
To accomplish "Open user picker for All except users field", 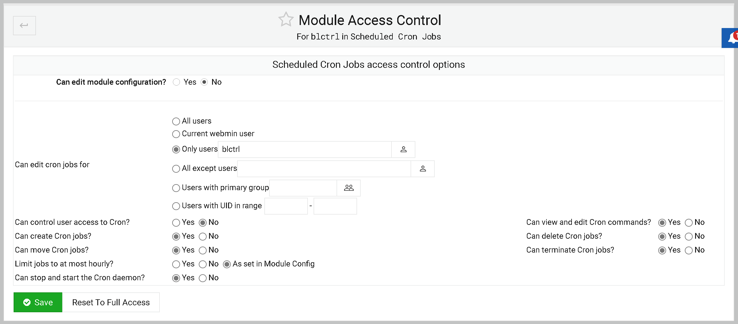I will tap(423, 169).
